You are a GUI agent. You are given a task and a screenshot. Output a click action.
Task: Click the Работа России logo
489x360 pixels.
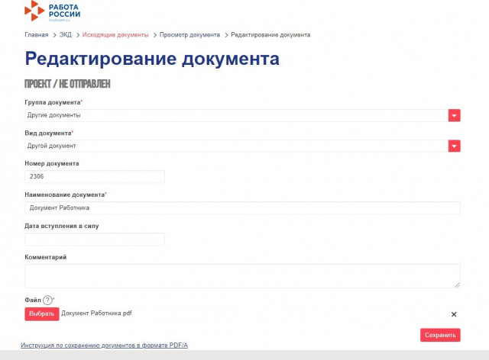(x=53, y=11)
